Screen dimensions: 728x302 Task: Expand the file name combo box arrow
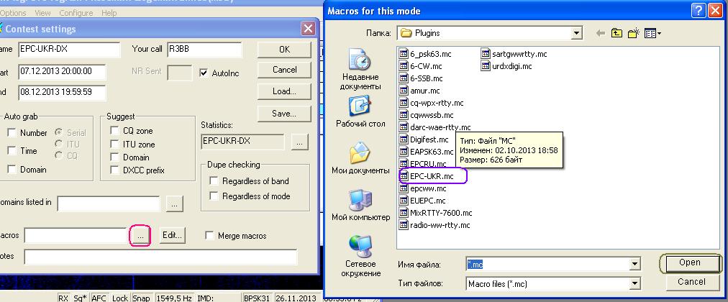coord(634,265)
